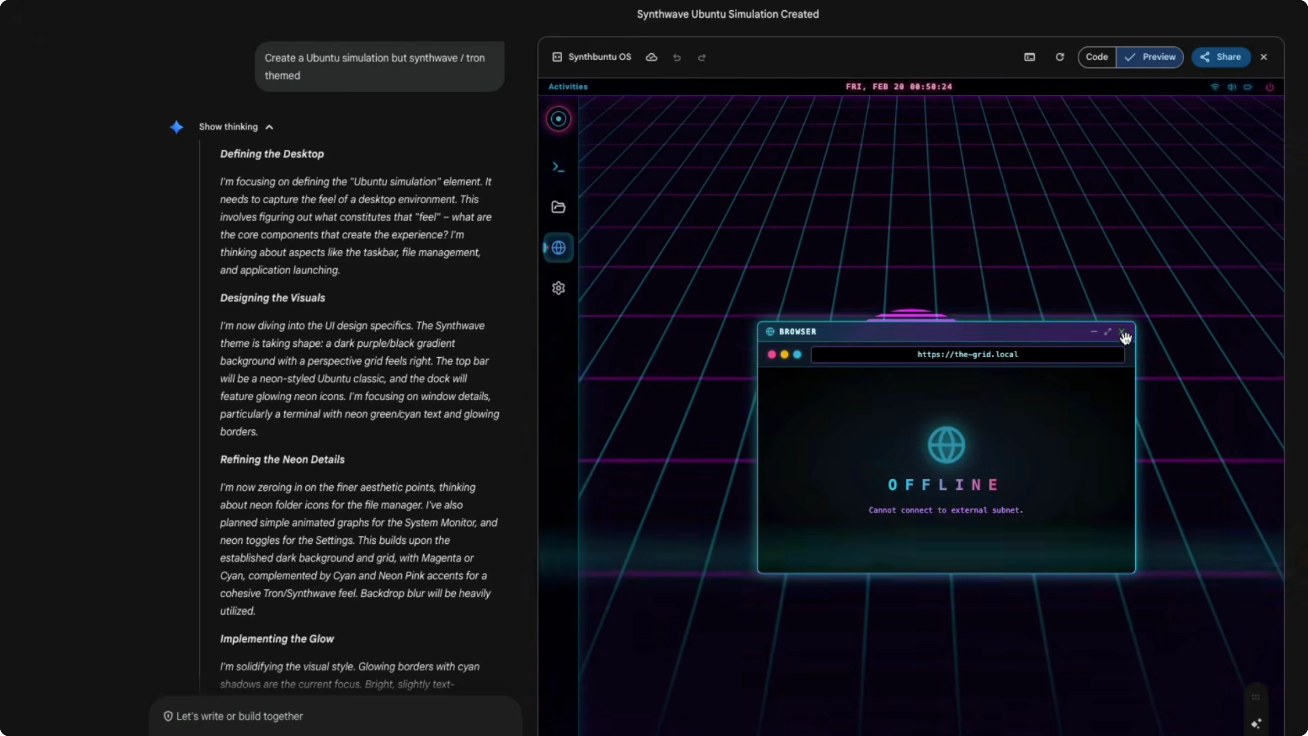
Task: Open the Wi-Fi status indicator
Action: [x=1215, y=87]
